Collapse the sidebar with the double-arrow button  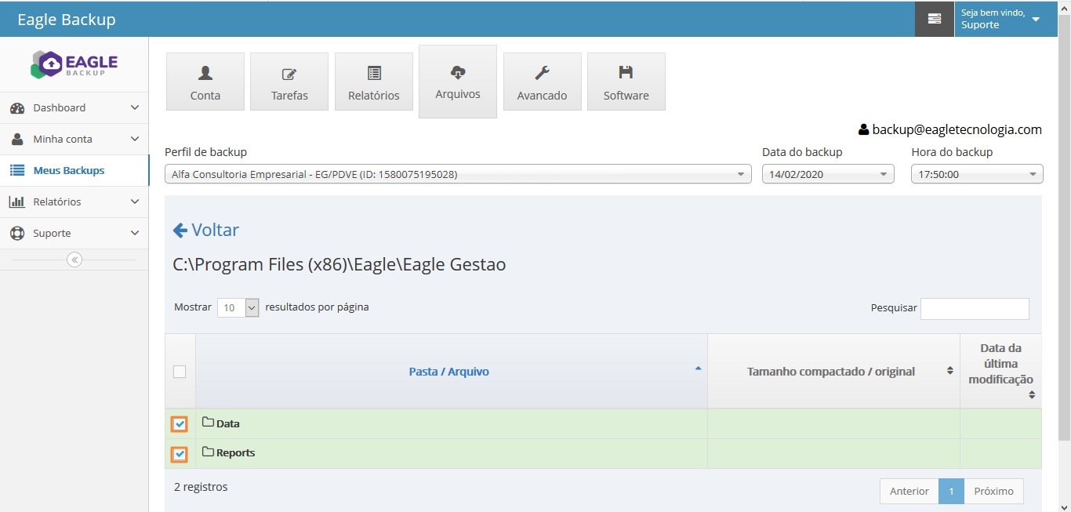click(74, 260)
